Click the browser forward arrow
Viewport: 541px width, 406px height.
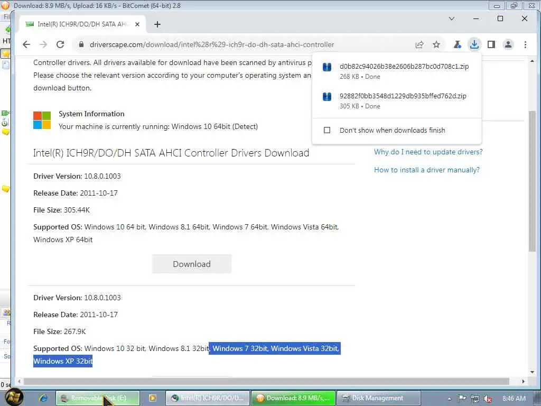point(43,44)
